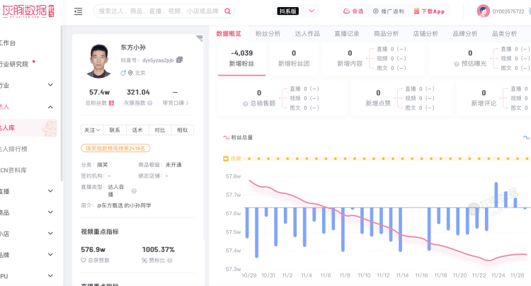Switch to the 商品分析 tab
531x286 pixels.
point(386,33)
